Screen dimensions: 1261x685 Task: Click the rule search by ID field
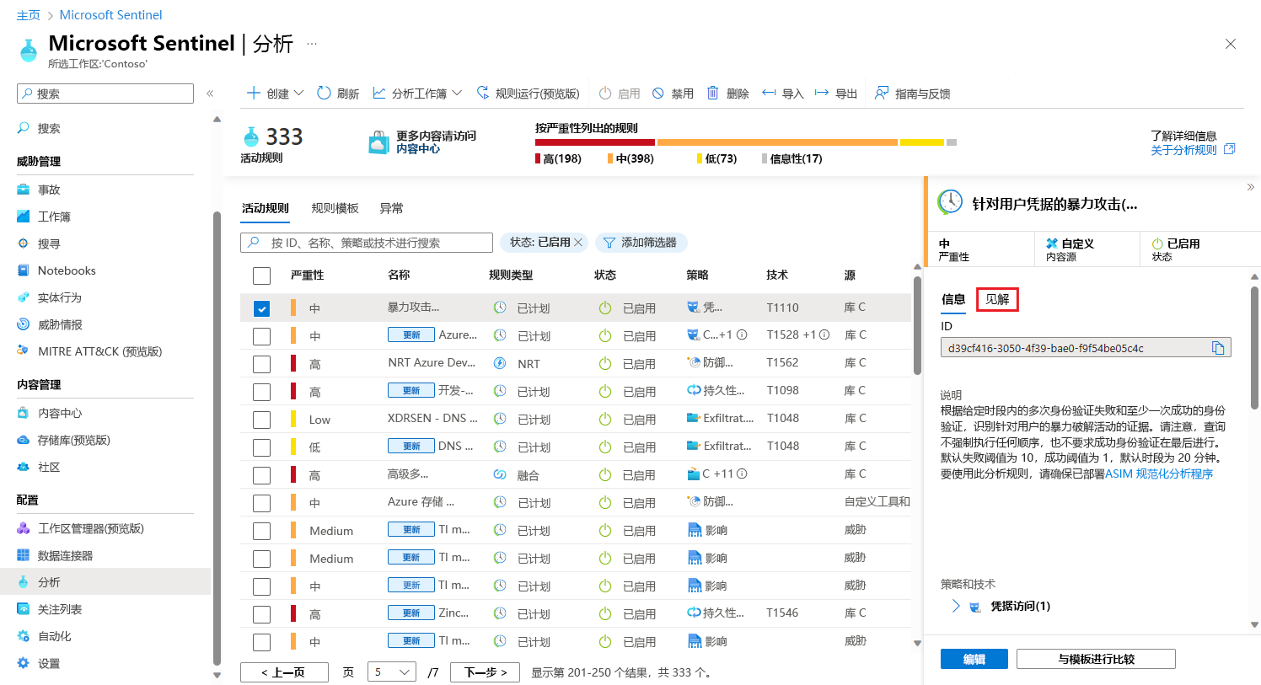367,243
